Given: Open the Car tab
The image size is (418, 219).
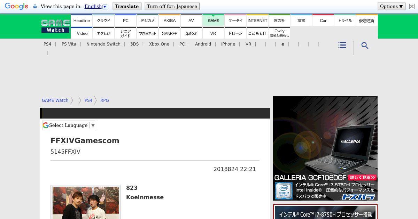Looking at the screenshot, I should [x=323, y=21].
